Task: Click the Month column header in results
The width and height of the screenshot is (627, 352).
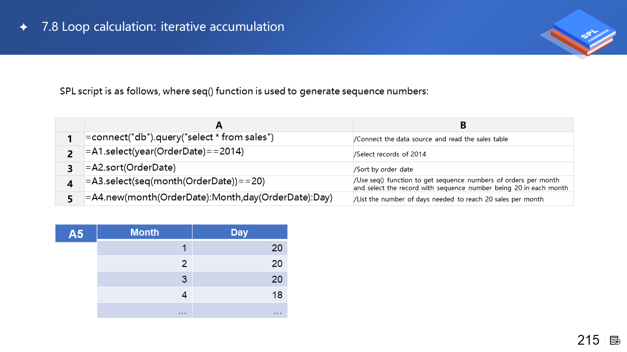Action: (x=145, y=232)
